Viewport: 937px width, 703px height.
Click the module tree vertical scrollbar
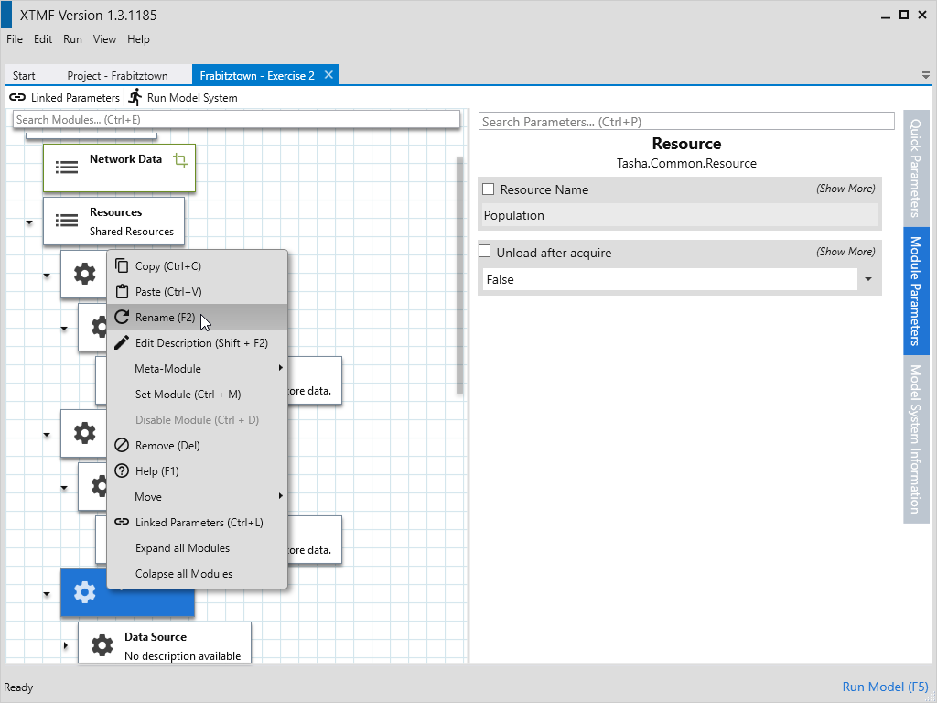[x=459, y=275]
